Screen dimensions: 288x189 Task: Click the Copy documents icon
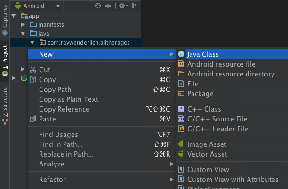tap(33, 79)
